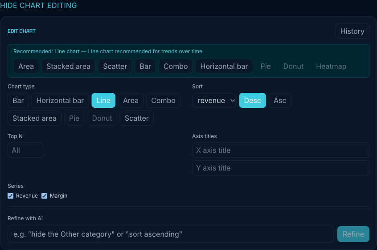Set chart type to Area
Viewport: 377px width, 250px height.
click(131, 100)
